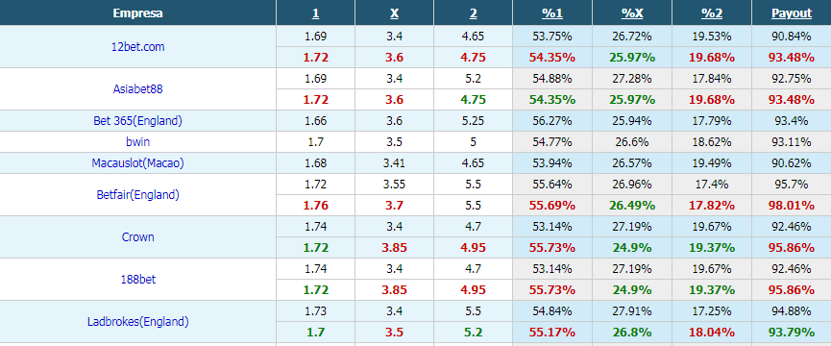
Task: Sort table by Payout header
Action: tap(792, 13)
